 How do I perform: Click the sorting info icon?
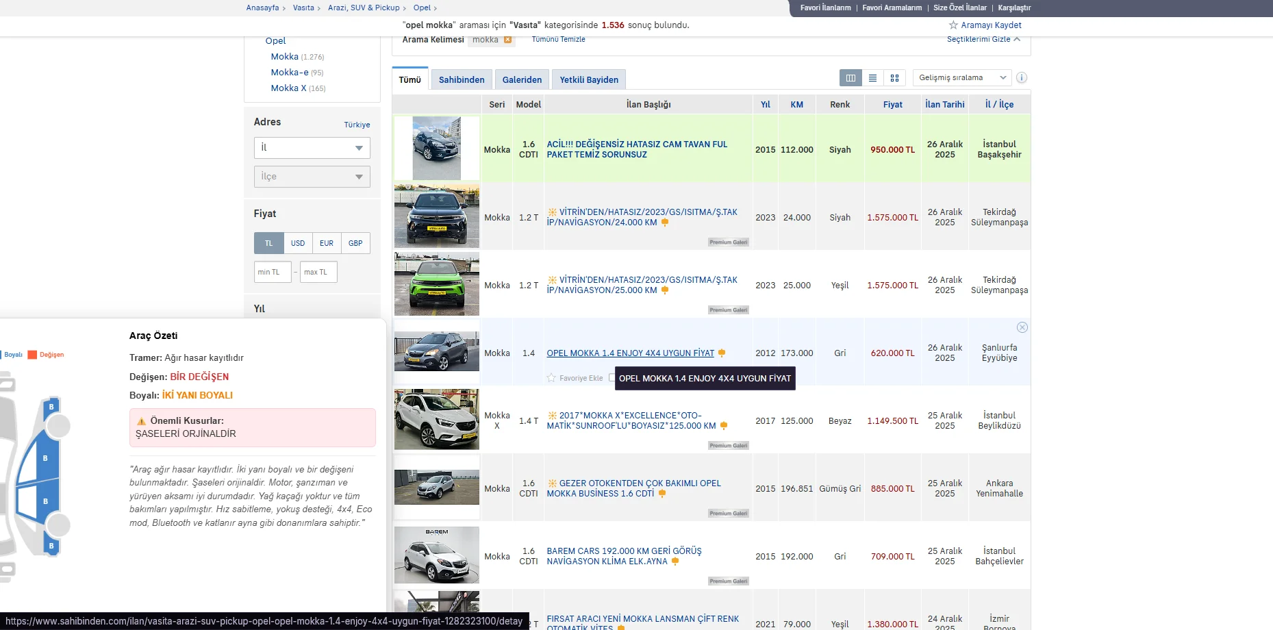[x=1022, y=78]
